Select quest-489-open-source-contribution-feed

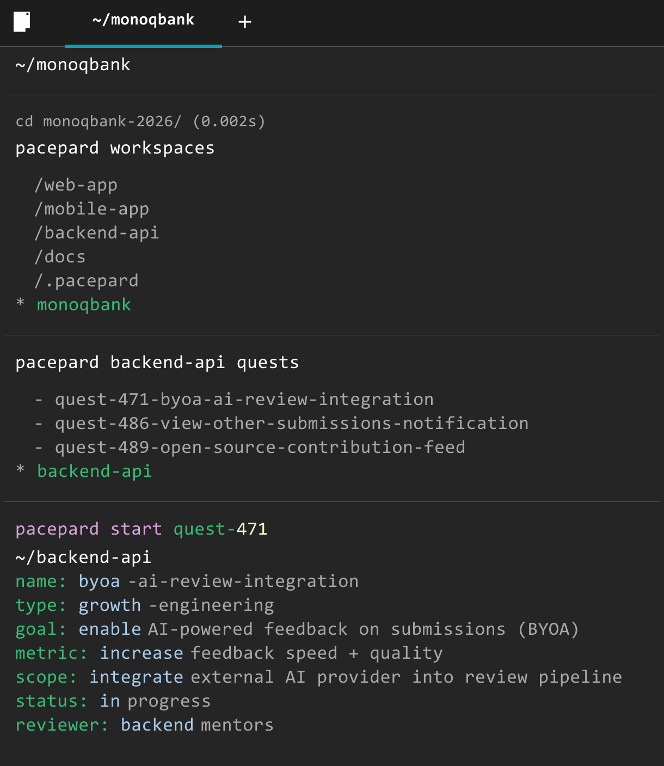coord(260,448)
